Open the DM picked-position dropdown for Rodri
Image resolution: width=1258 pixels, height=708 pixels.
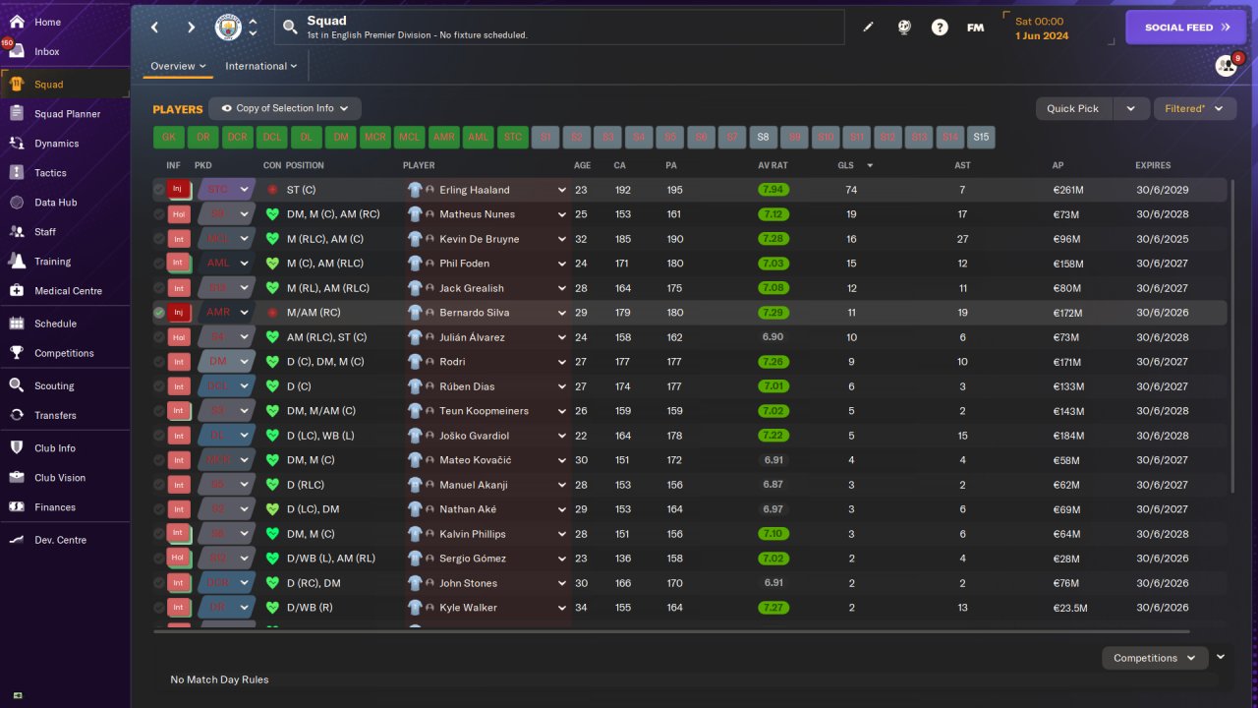pos(226,362)
